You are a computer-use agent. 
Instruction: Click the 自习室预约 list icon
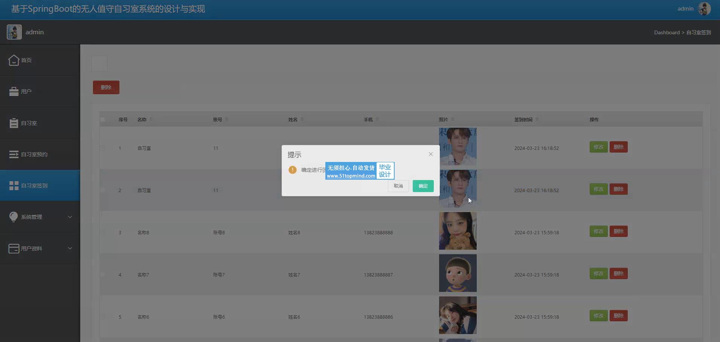click(14, 154)
